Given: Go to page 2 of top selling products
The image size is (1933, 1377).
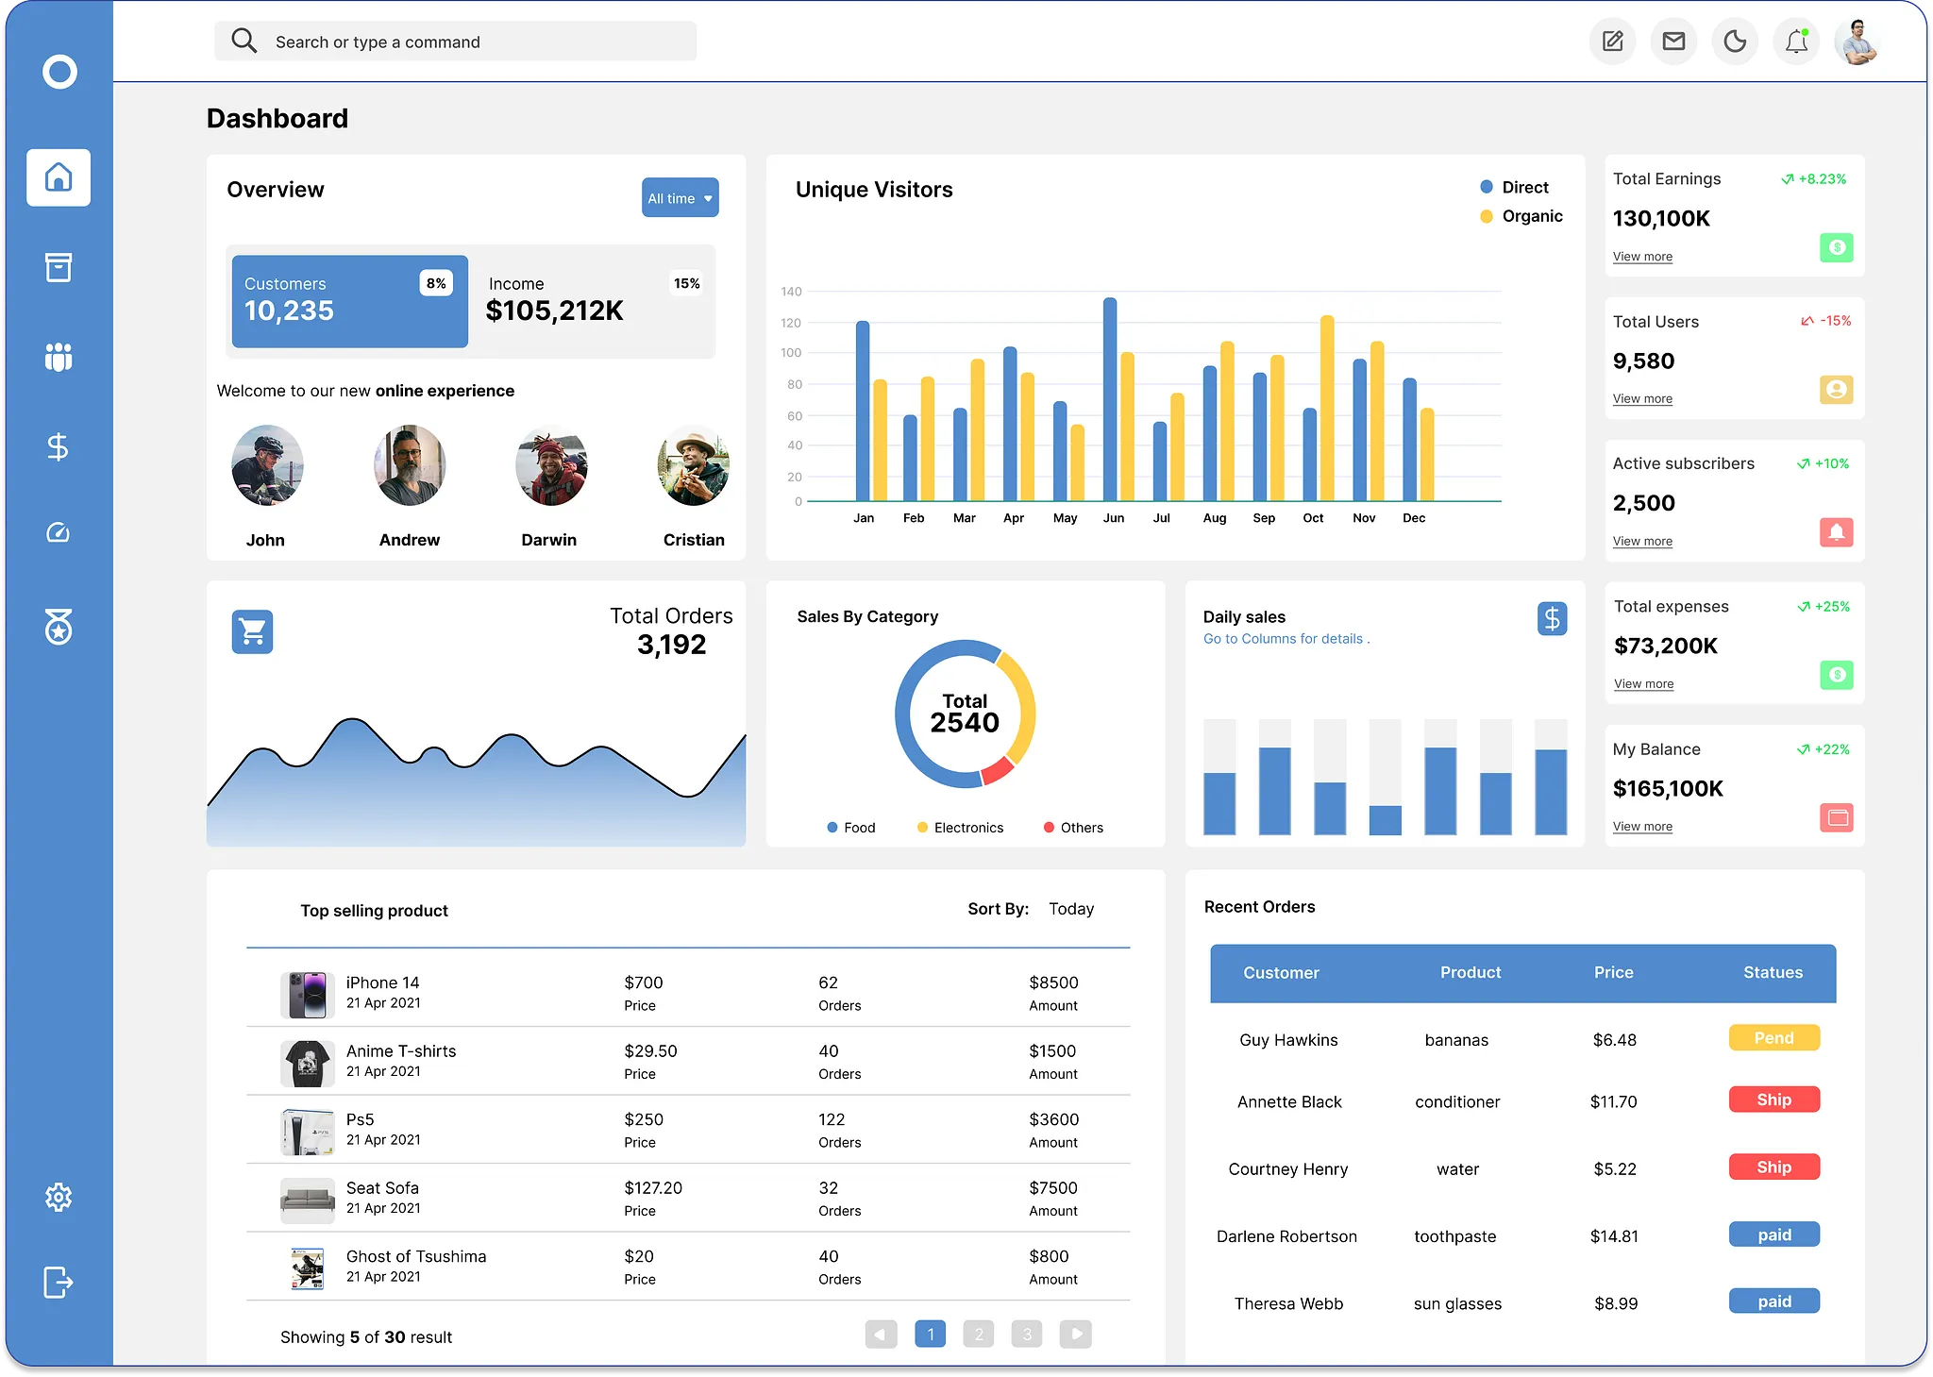Looking at the screenshot, I should 979,1334.
